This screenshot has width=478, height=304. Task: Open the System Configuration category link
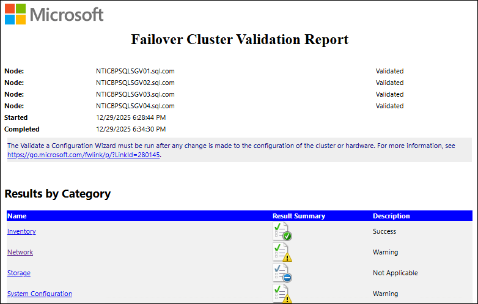[x=40, y=294]
